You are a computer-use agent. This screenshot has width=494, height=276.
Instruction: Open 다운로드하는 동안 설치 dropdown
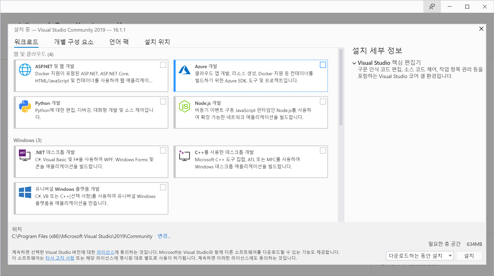click(420, 256)
